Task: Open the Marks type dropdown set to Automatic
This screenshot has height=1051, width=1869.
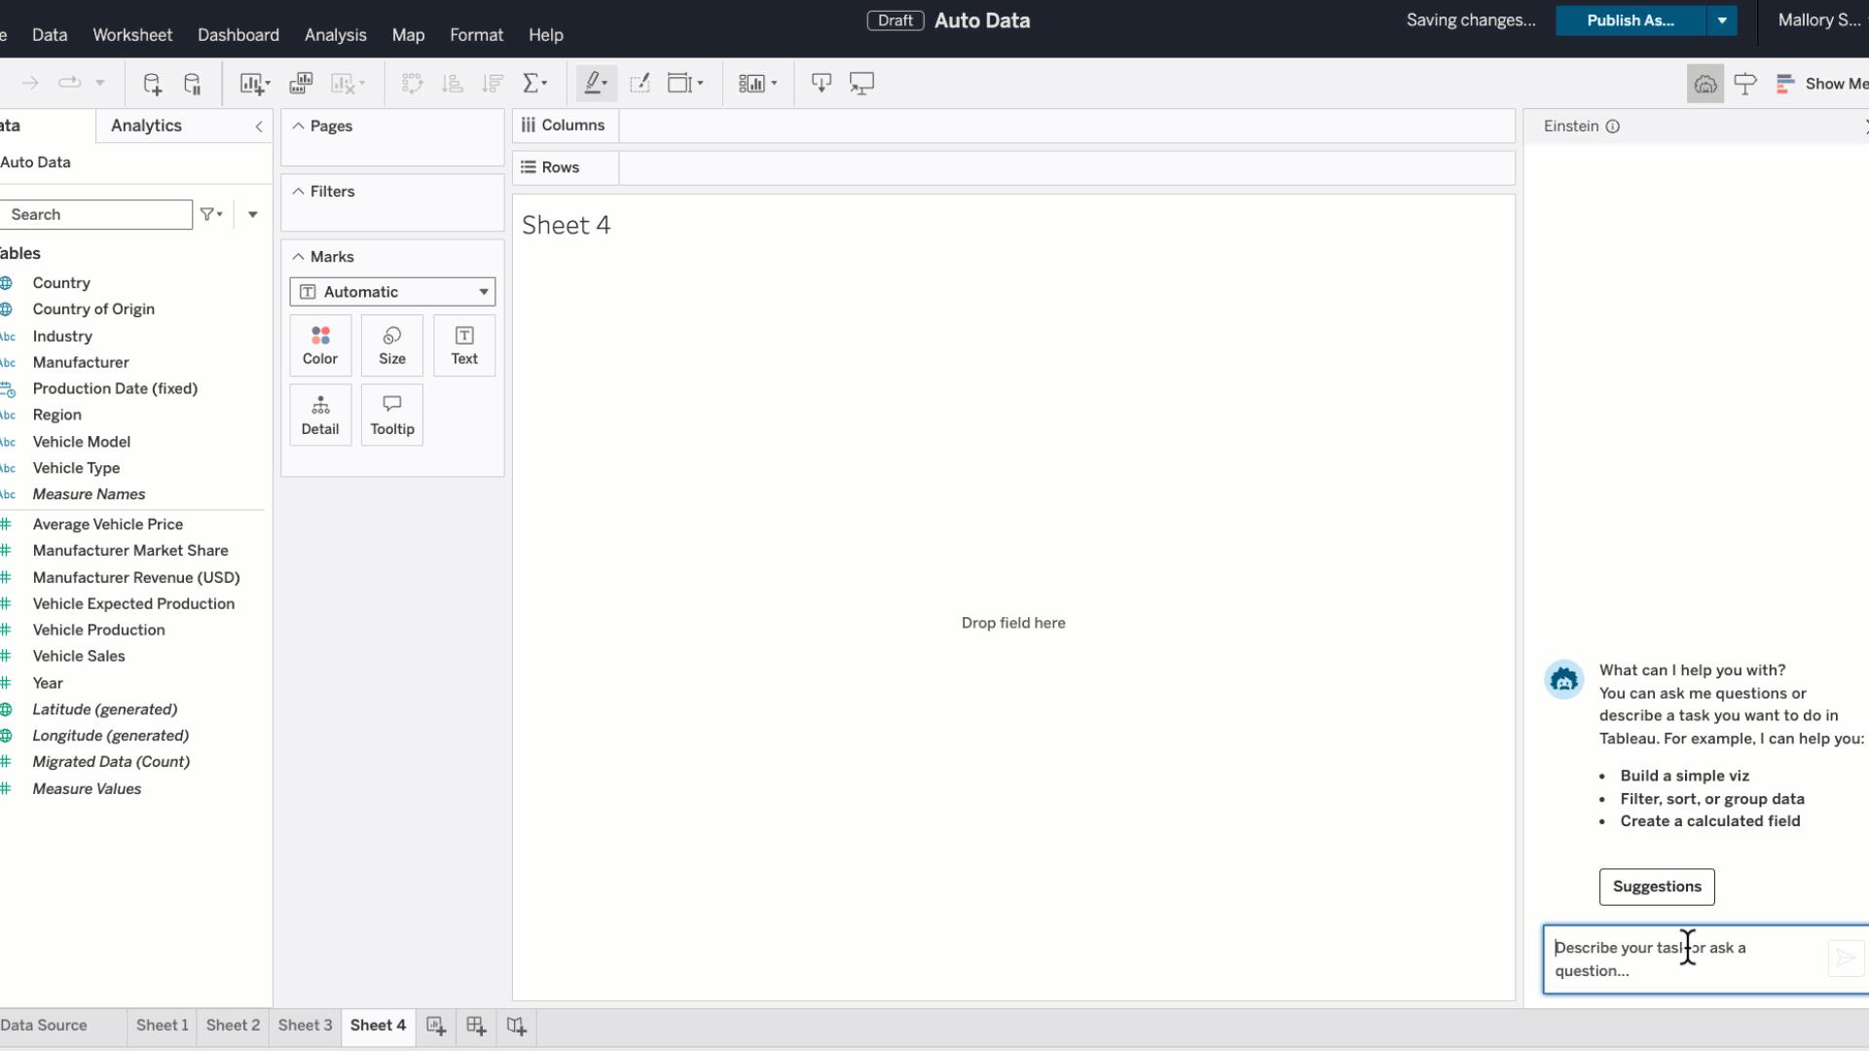Action: tap(391, 291)
